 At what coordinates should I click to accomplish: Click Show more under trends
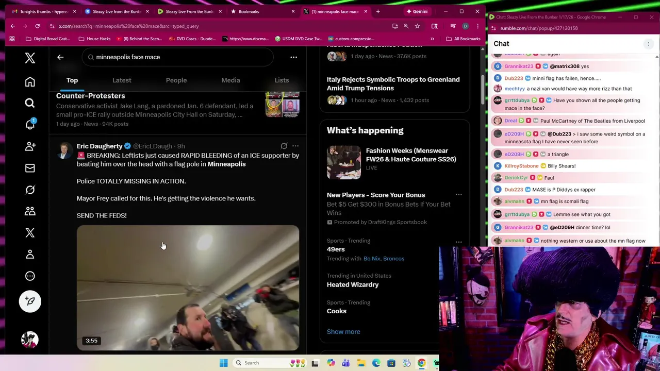pyautogui.click(x=343, y=332)
